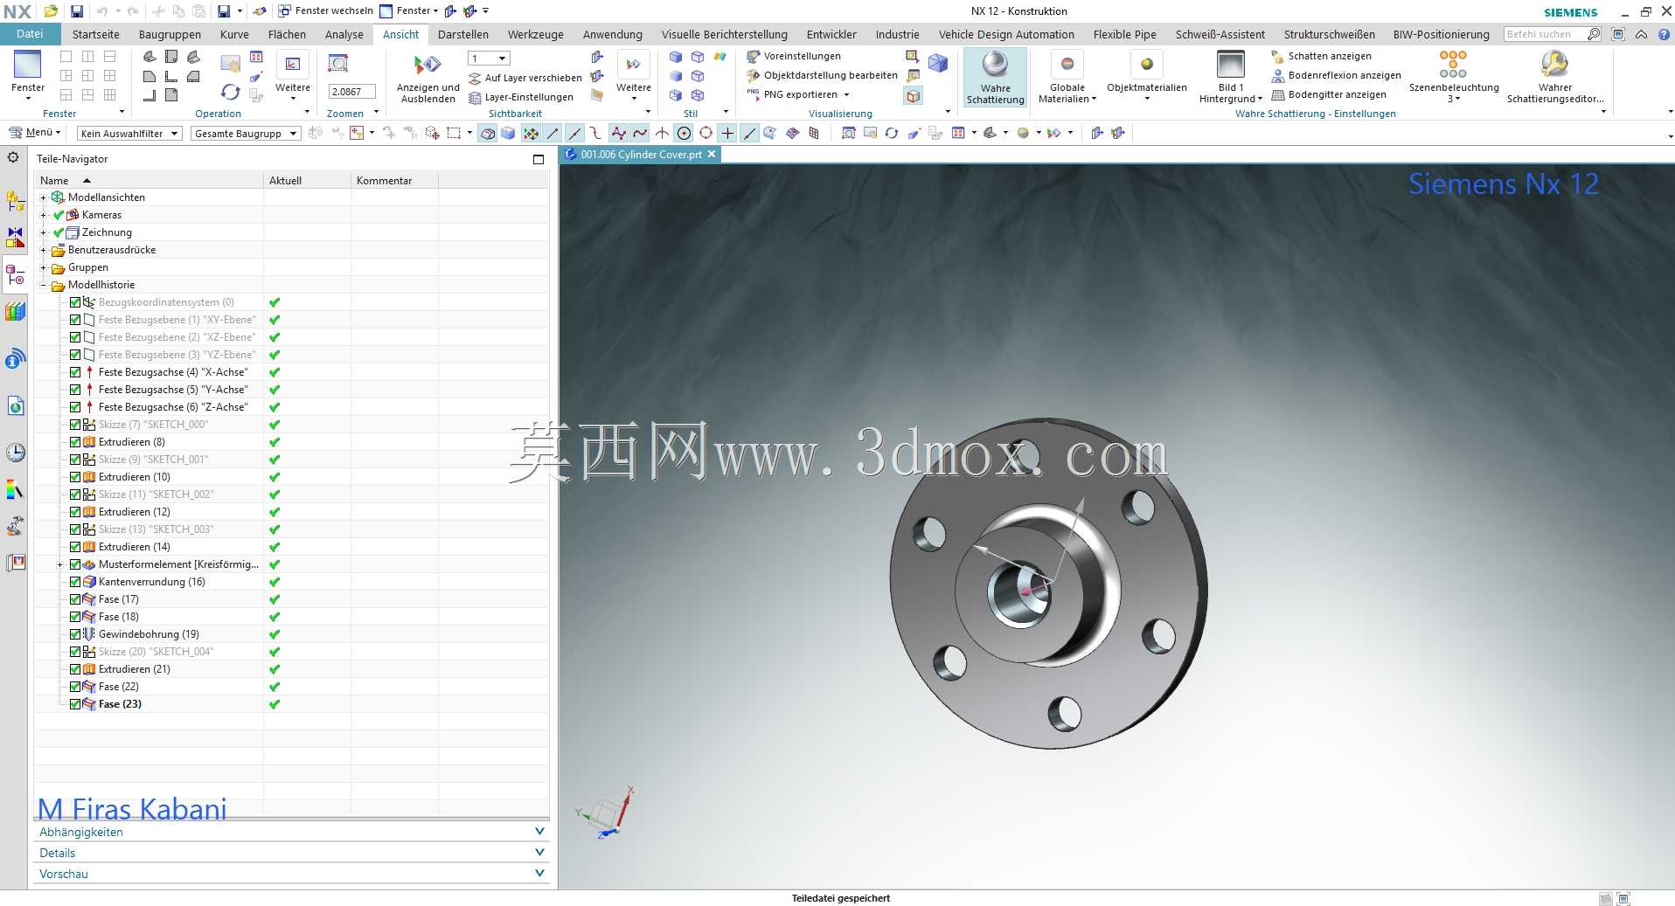Collapse the Modellhistorie node
This screenshot has height=906, width=1675.
click(x=43, y=285)
